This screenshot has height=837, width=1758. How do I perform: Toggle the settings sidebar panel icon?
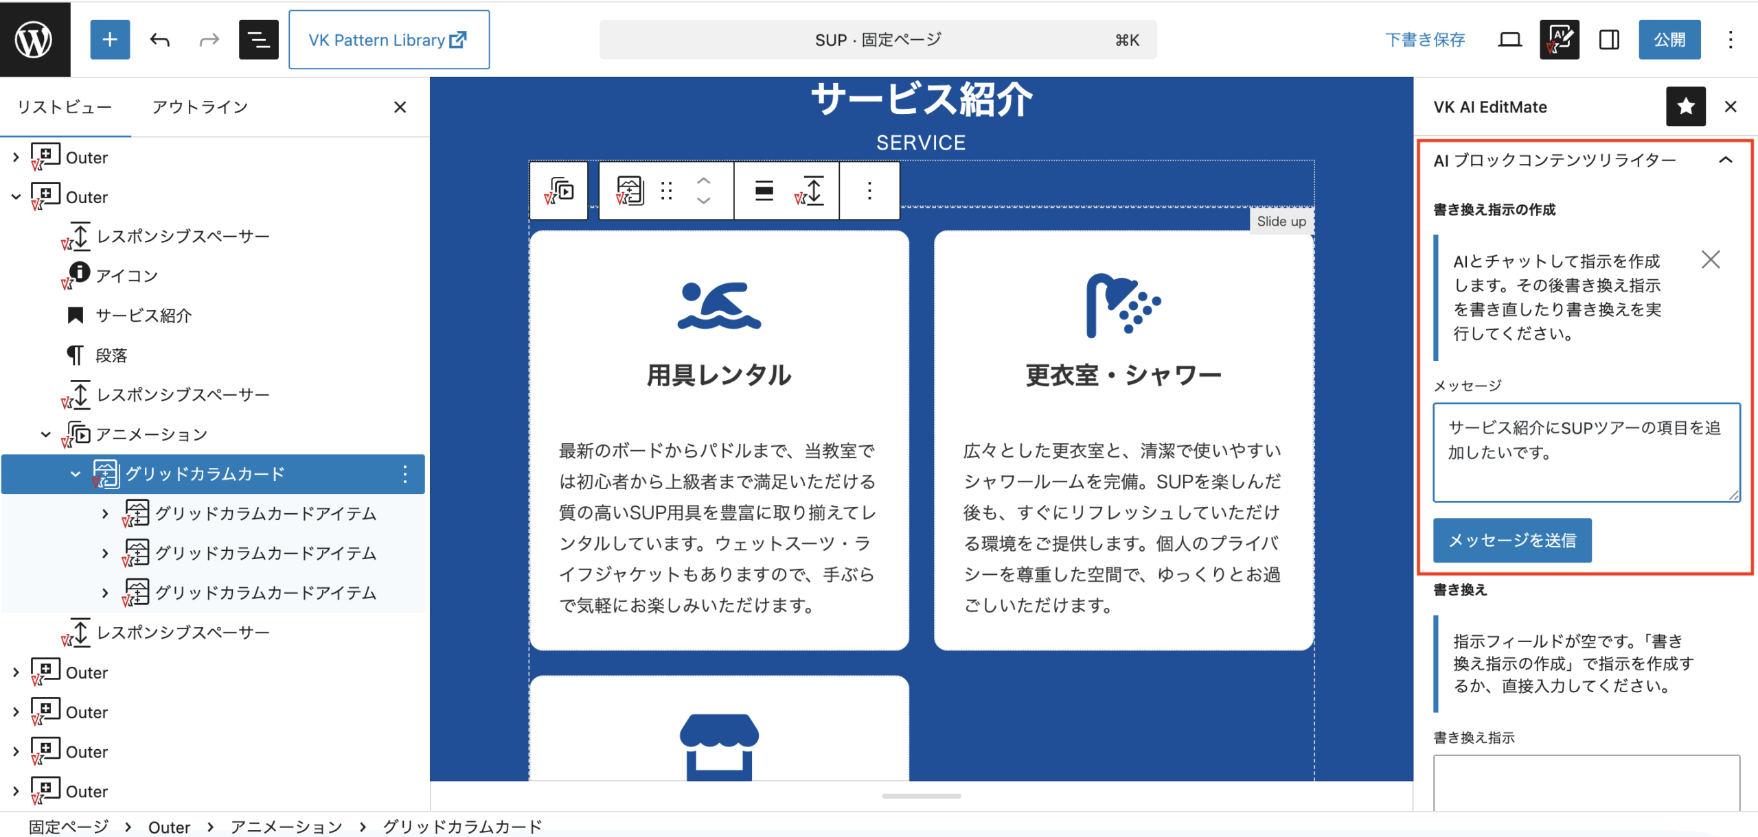(1609, 40)
